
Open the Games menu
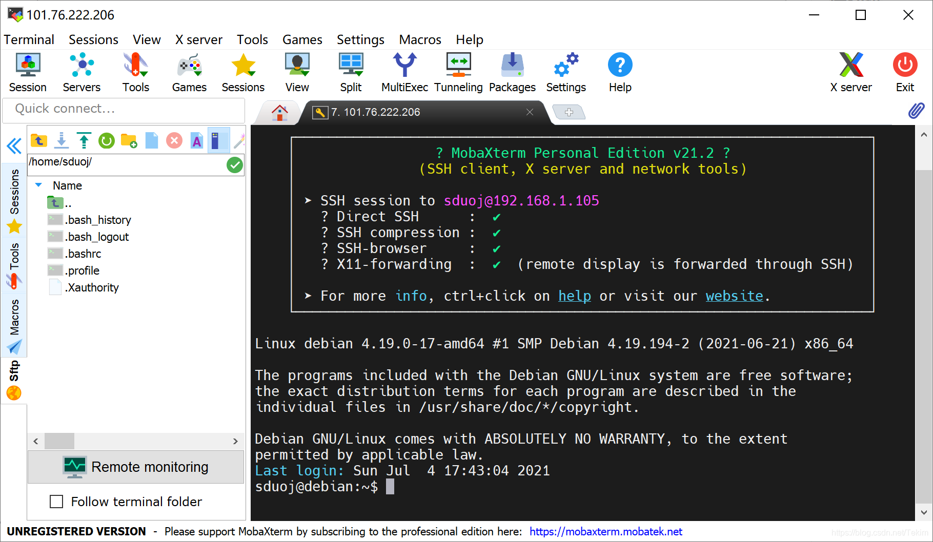pos(302,39)
